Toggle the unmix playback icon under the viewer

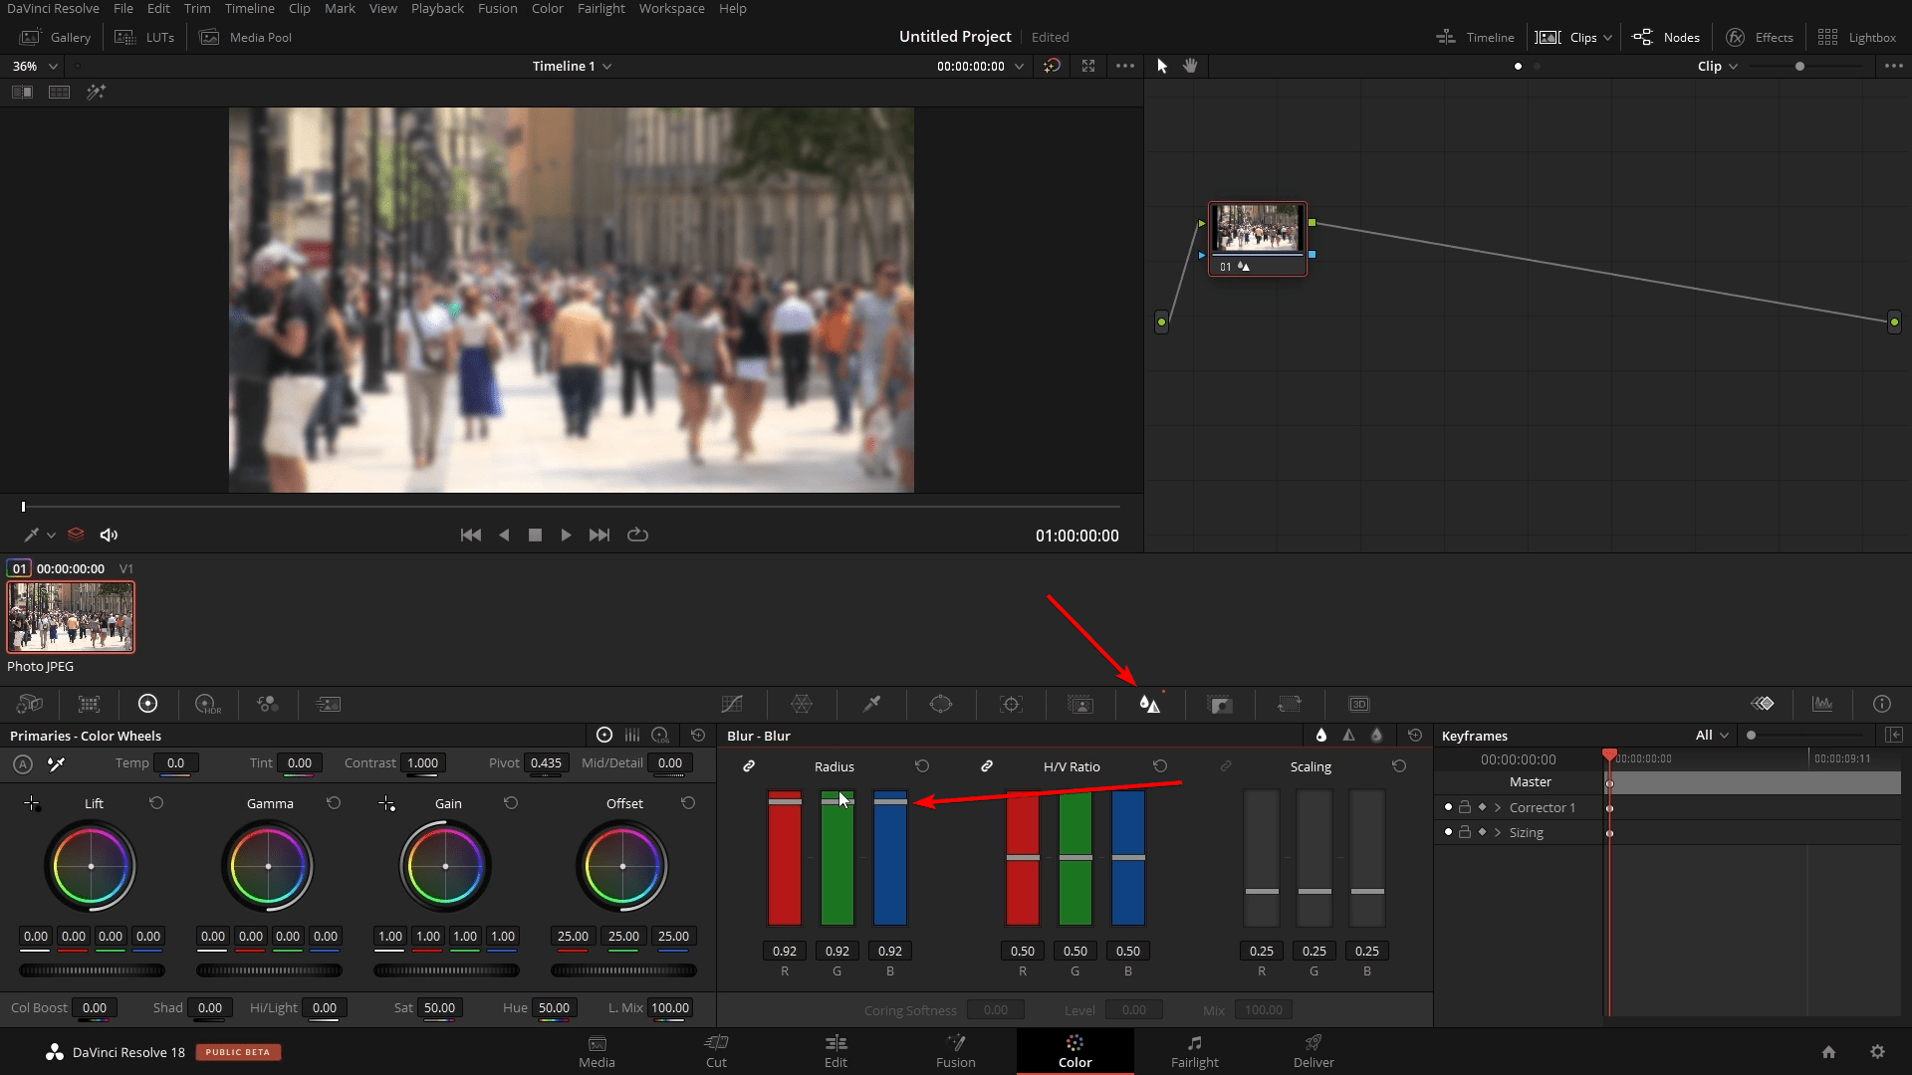tap(76, 535)
